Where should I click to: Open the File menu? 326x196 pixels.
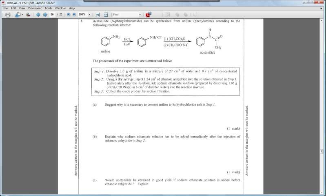click(5, 8)
